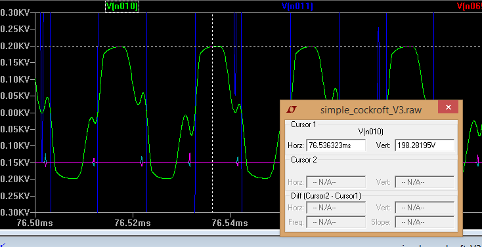The image size is (482, 247).
Task: Select the V(n010) trace label
Action: [x=122, y=6]
